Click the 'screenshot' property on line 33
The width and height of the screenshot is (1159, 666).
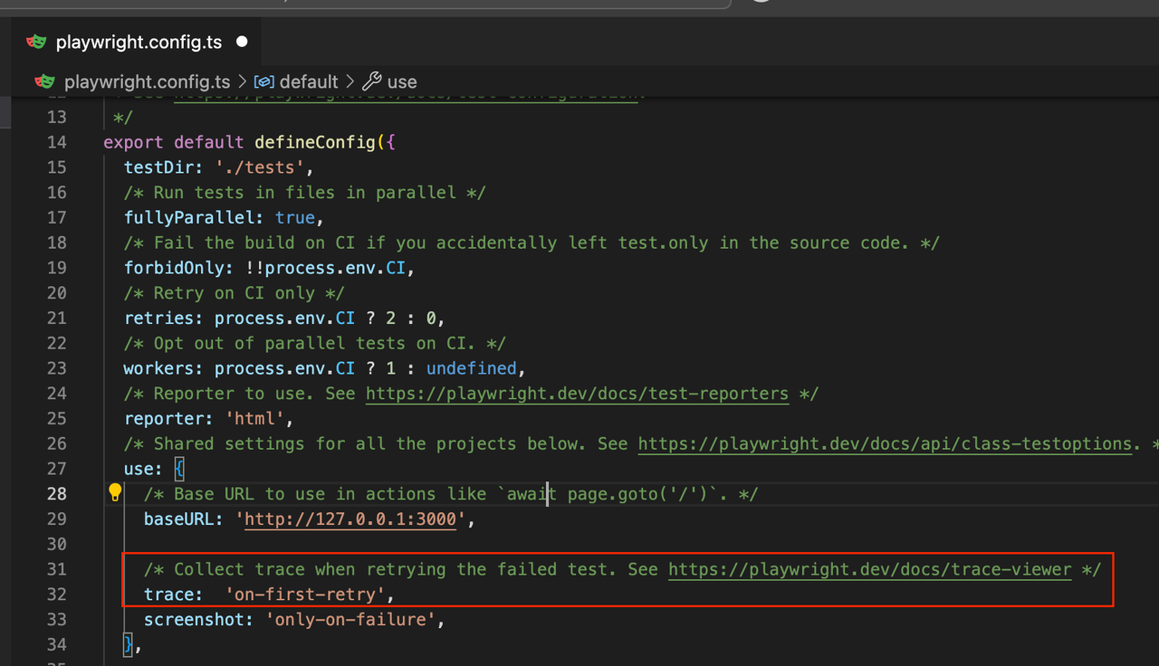[x=194, y=620]
